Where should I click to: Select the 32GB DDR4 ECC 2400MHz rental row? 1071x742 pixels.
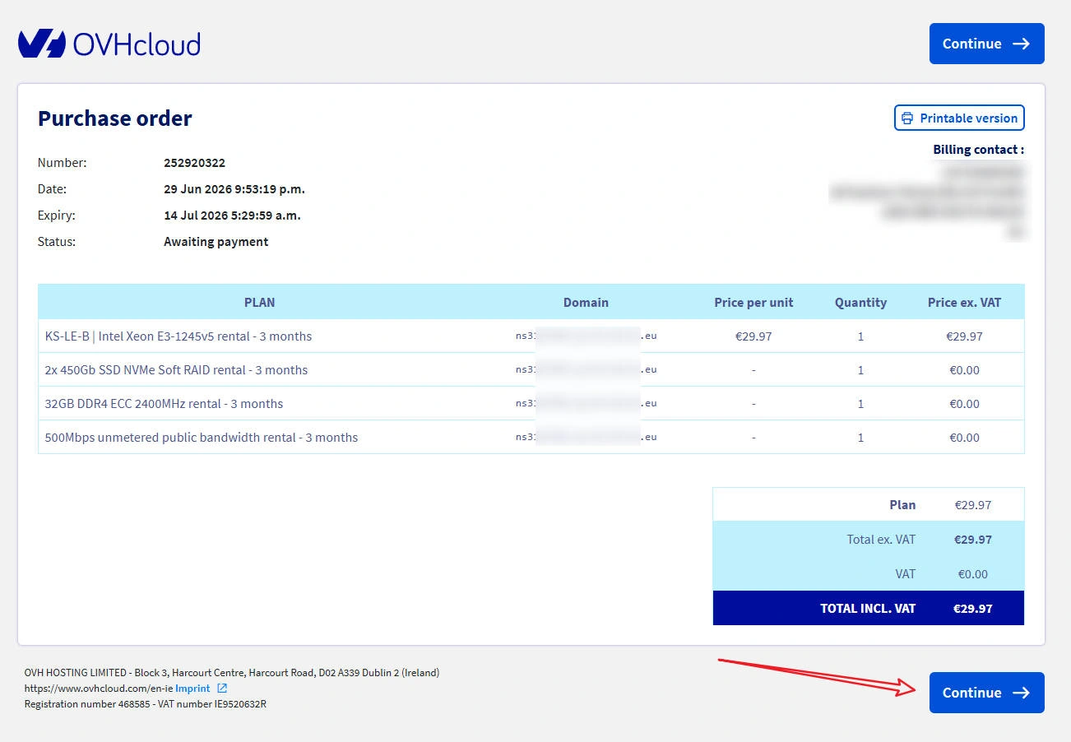pos(531,404)
